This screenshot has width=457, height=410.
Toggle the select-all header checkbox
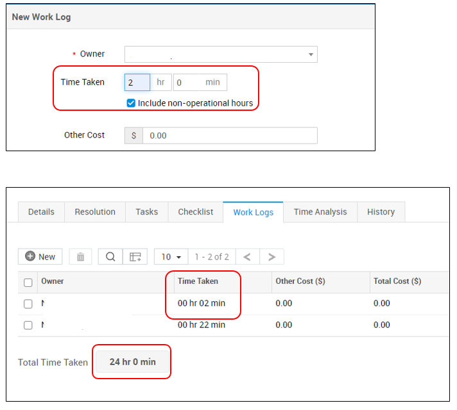(x=28, y=283)
